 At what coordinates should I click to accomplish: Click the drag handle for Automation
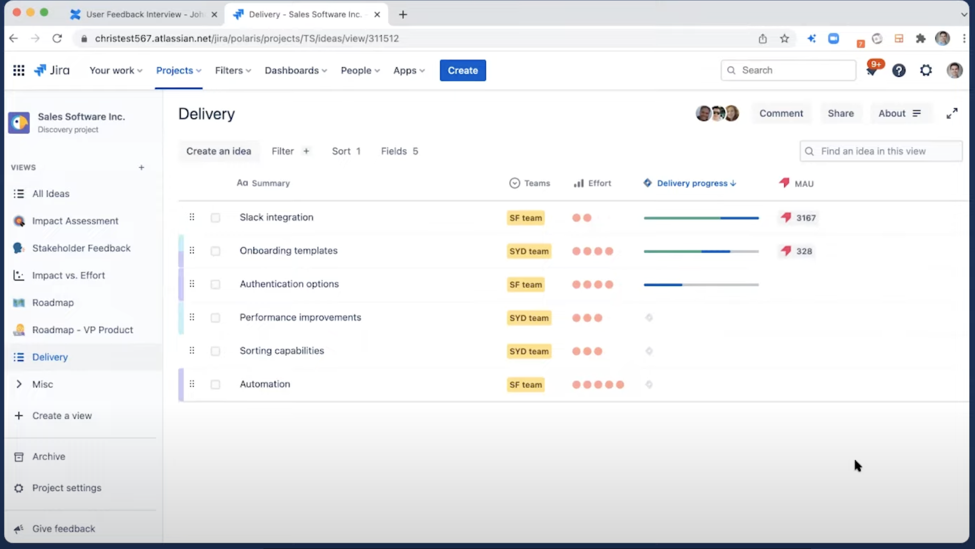click(192, 384)
